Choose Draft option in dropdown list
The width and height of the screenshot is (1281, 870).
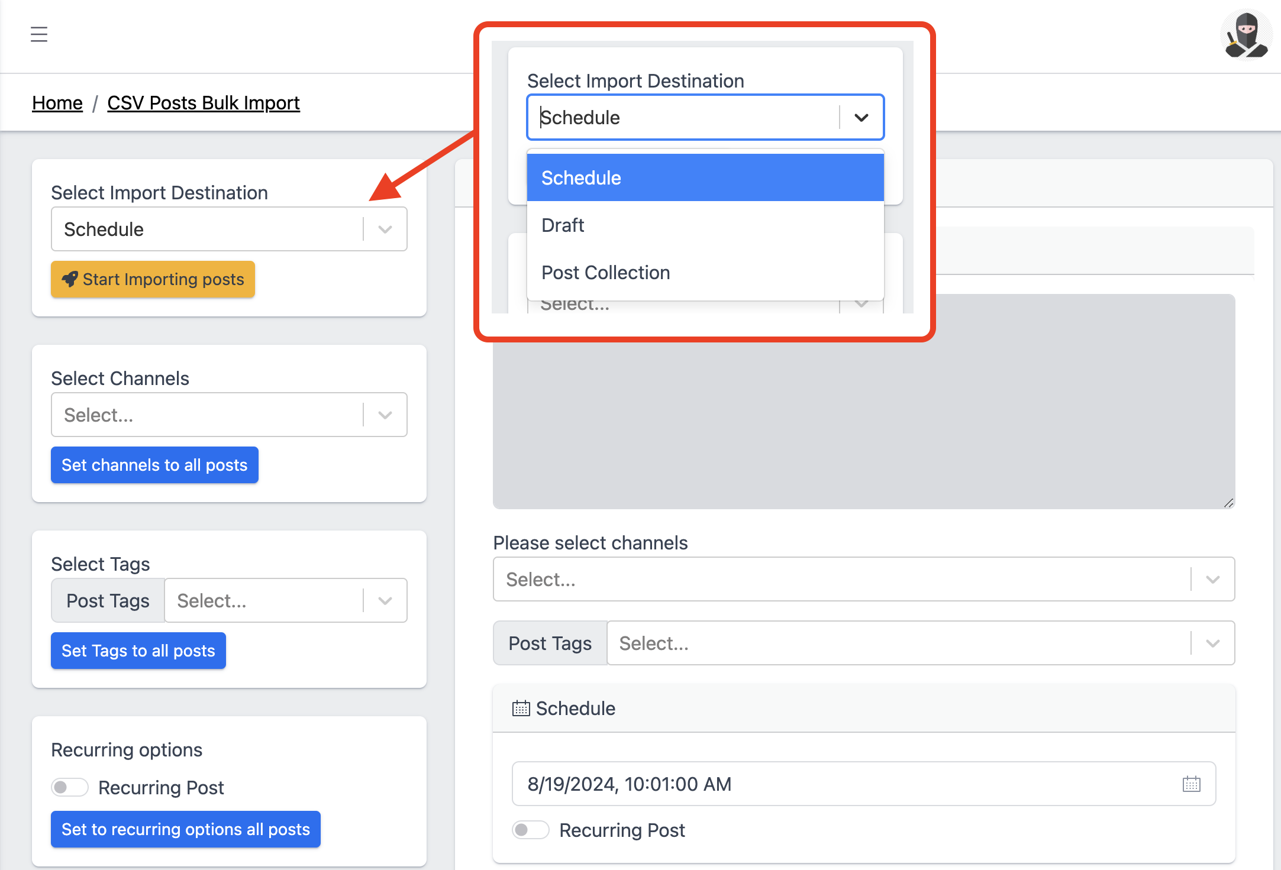tap(705, 225)
